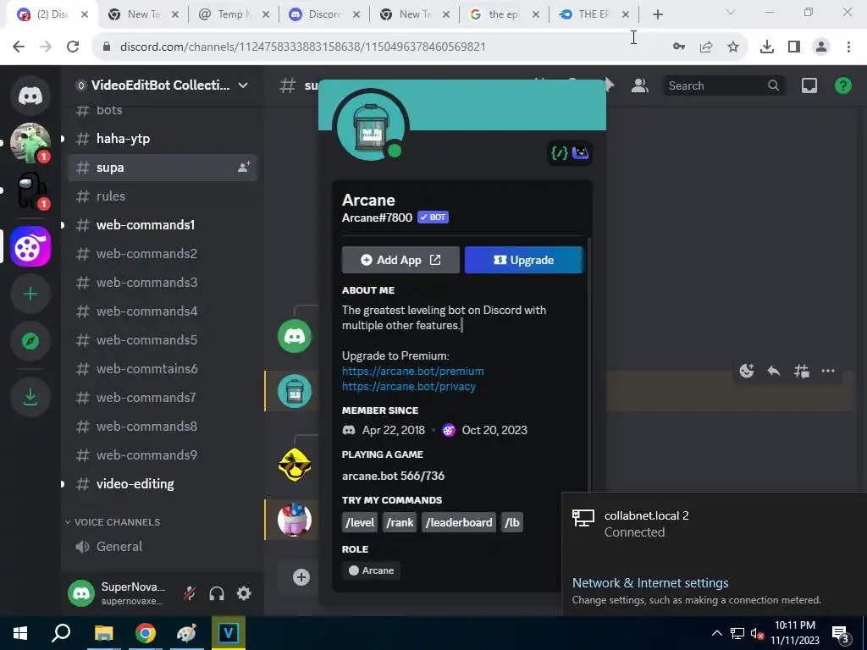Click the Chrome share page icon
The height and width of the screenshot is (650, 867).
pos(706,47)
